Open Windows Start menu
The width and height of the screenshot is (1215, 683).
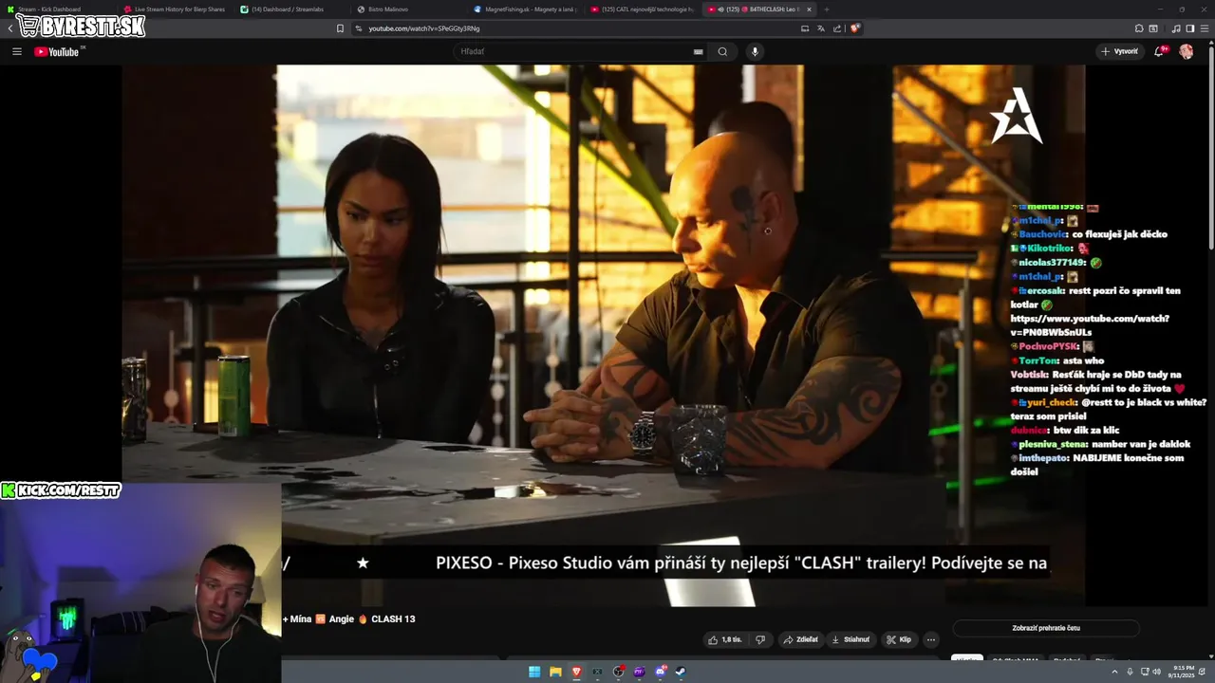(x=534, y=672)
